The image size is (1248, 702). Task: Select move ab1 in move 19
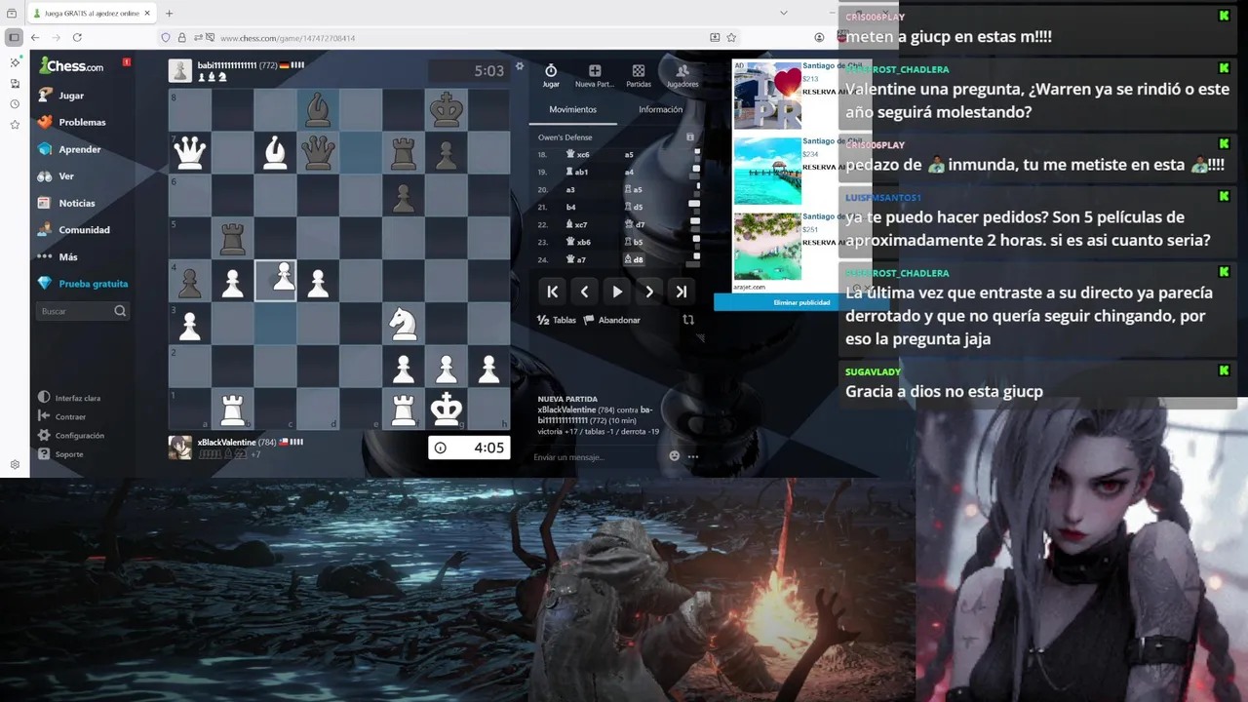(579, 172)
